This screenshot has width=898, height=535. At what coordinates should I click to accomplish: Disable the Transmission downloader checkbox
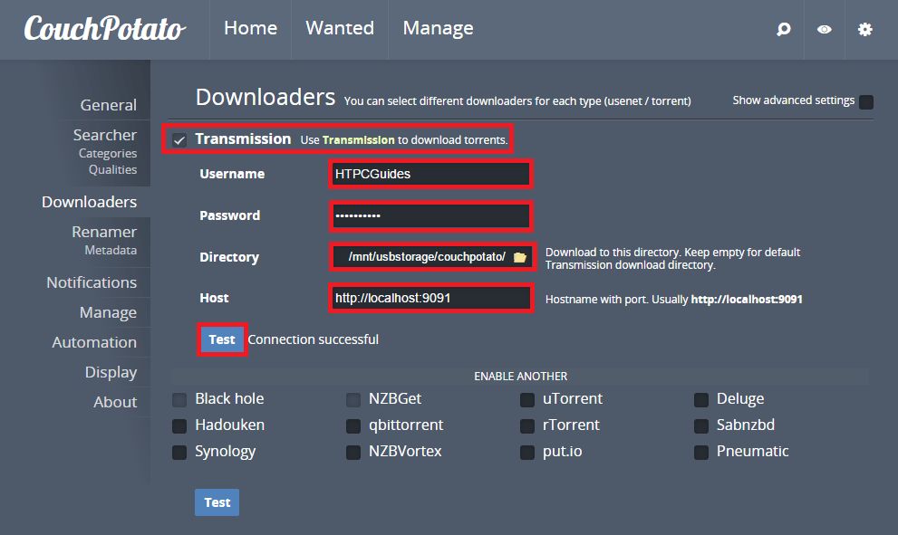tap(179, 139)
